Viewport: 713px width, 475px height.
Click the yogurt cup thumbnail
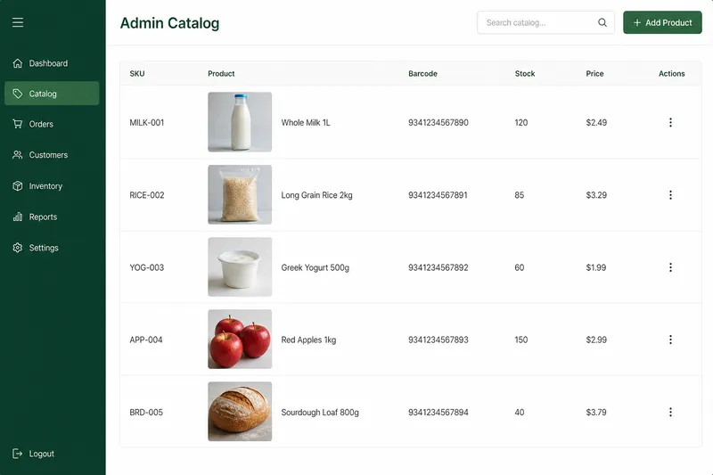240,266
